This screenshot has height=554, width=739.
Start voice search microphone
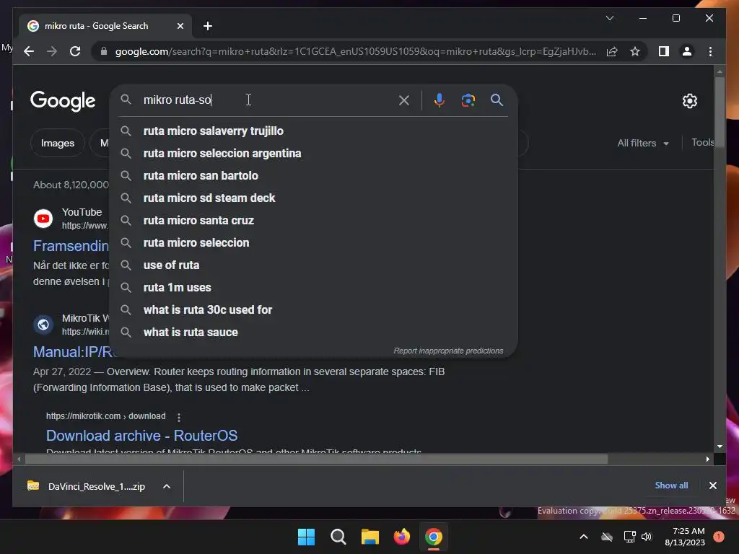[x=440, y=100]
